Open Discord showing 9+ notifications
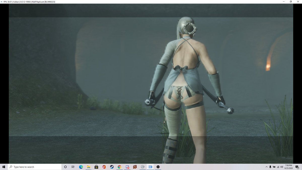Viewport: 302px width, 170px height. (127, 167)
